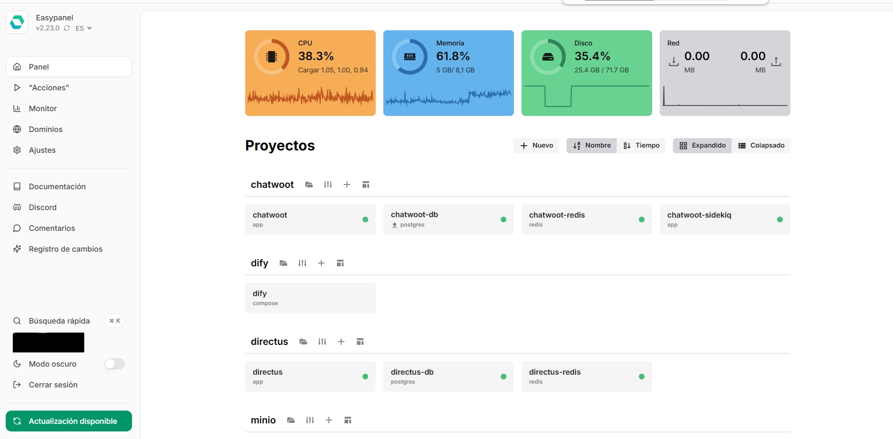Add a service to chatwoot project
893x439 pixels.
pos(347,184)
